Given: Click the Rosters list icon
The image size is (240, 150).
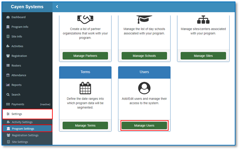Looking at the screenshot, I should (x=8, y=66).
